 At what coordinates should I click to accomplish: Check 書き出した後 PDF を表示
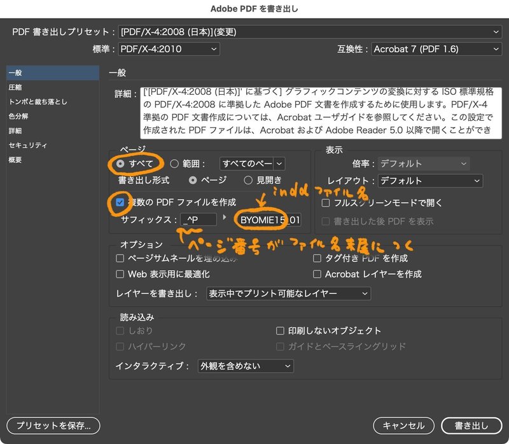(326, 221)
